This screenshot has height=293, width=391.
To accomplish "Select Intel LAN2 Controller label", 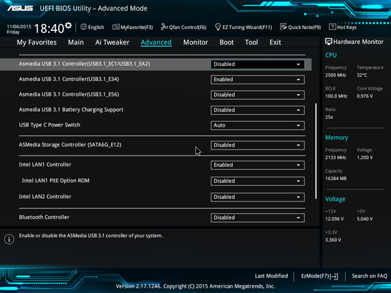I will (45, 197).
